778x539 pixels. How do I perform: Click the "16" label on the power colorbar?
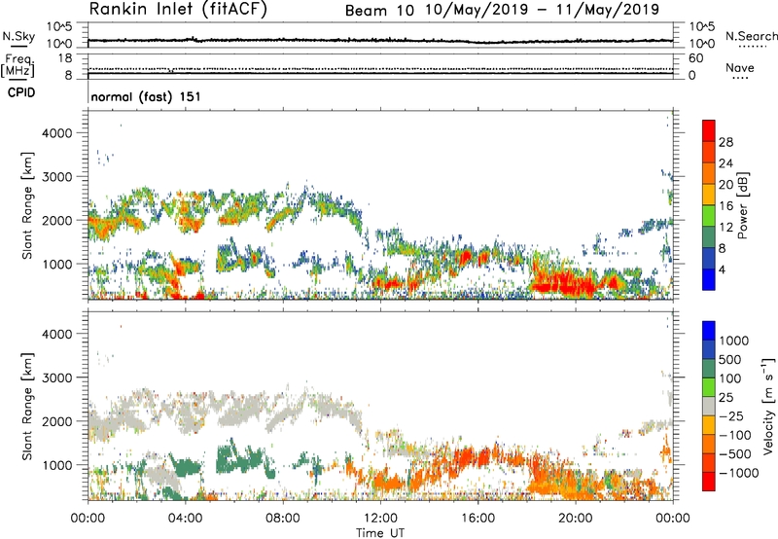click(x=725, y=206)
